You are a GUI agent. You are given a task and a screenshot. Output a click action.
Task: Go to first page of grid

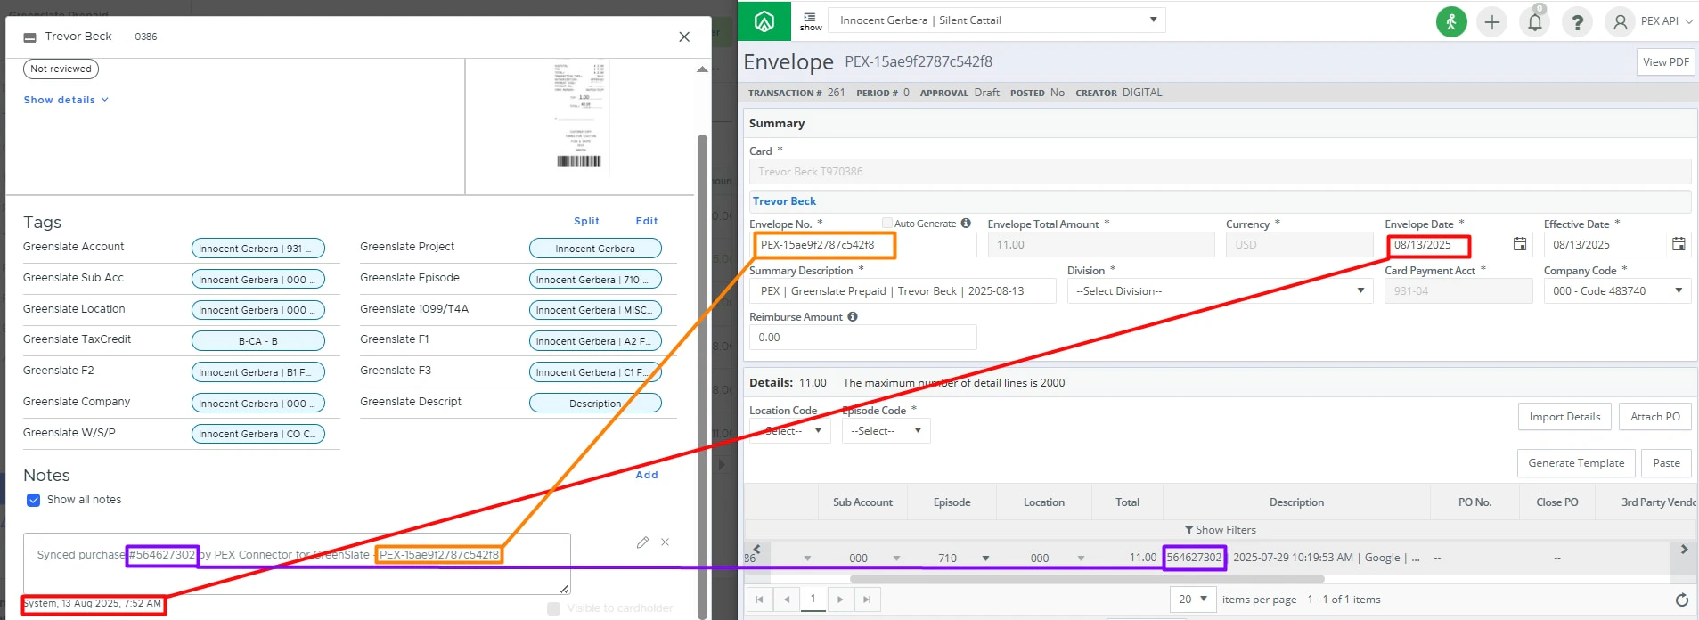point(759,600)
